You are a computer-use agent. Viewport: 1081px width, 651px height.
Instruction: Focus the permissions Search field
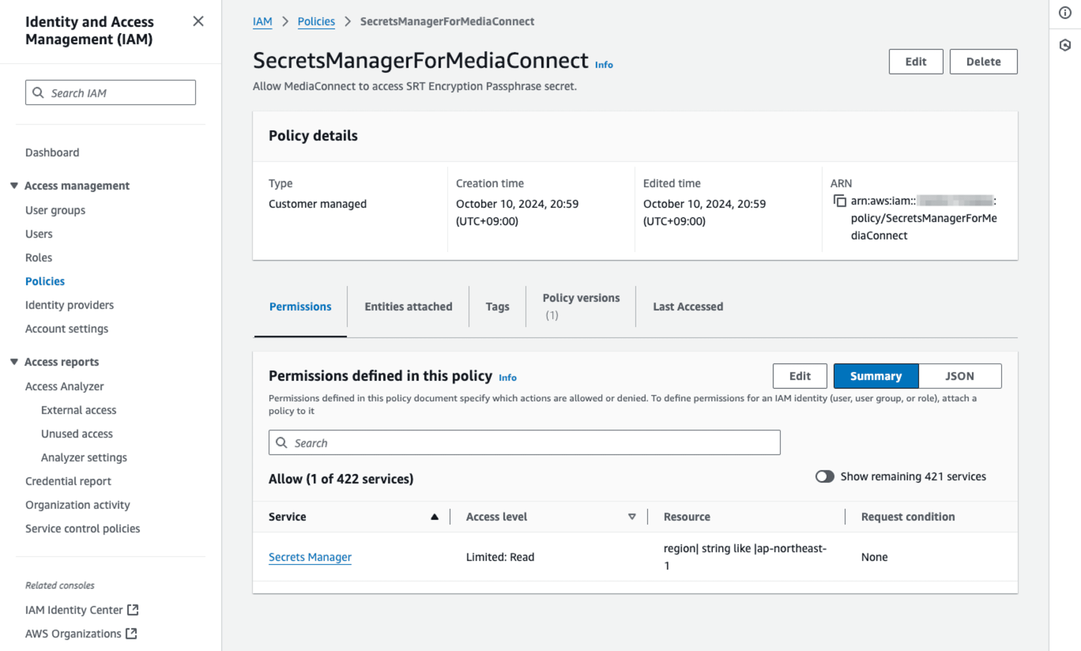[x=524, y=442]
